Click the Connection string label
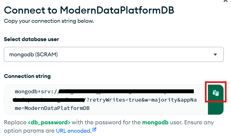231x136 pixels. pyautogui.click(x=27, y=76)
